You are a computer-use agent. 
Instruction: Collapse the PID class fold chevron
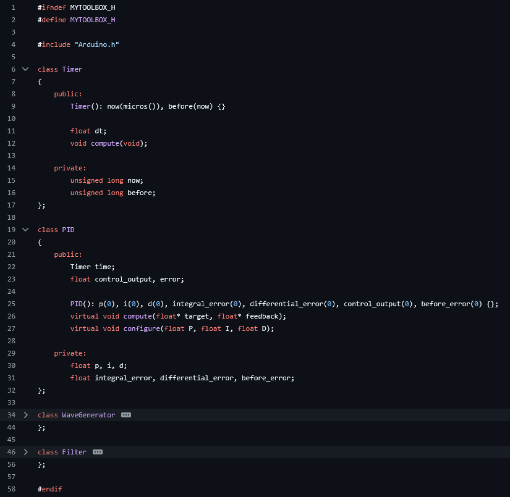(x=25, y=230)
